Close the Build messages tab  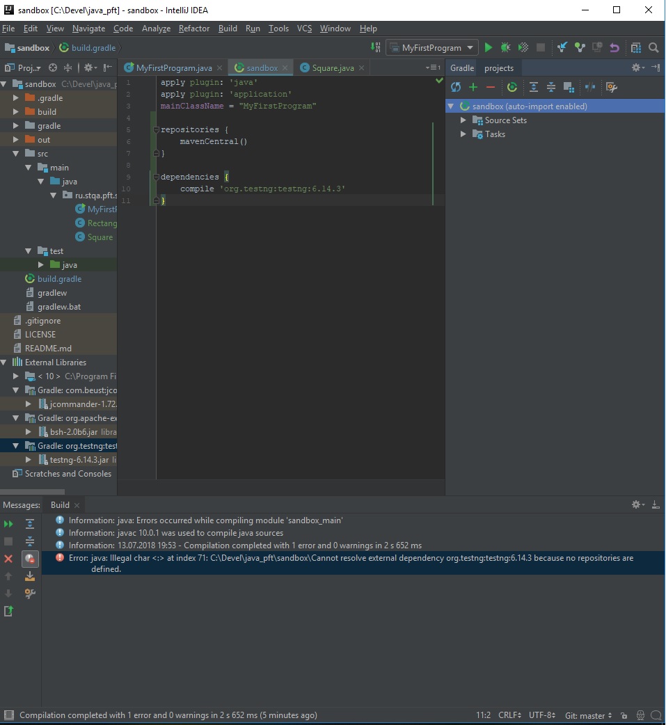click(x=77, y=505)
